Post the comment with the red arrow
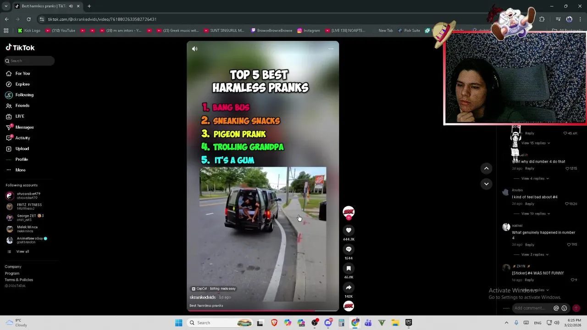The height and width of the screenshot is (330, 587). point(576,308)
